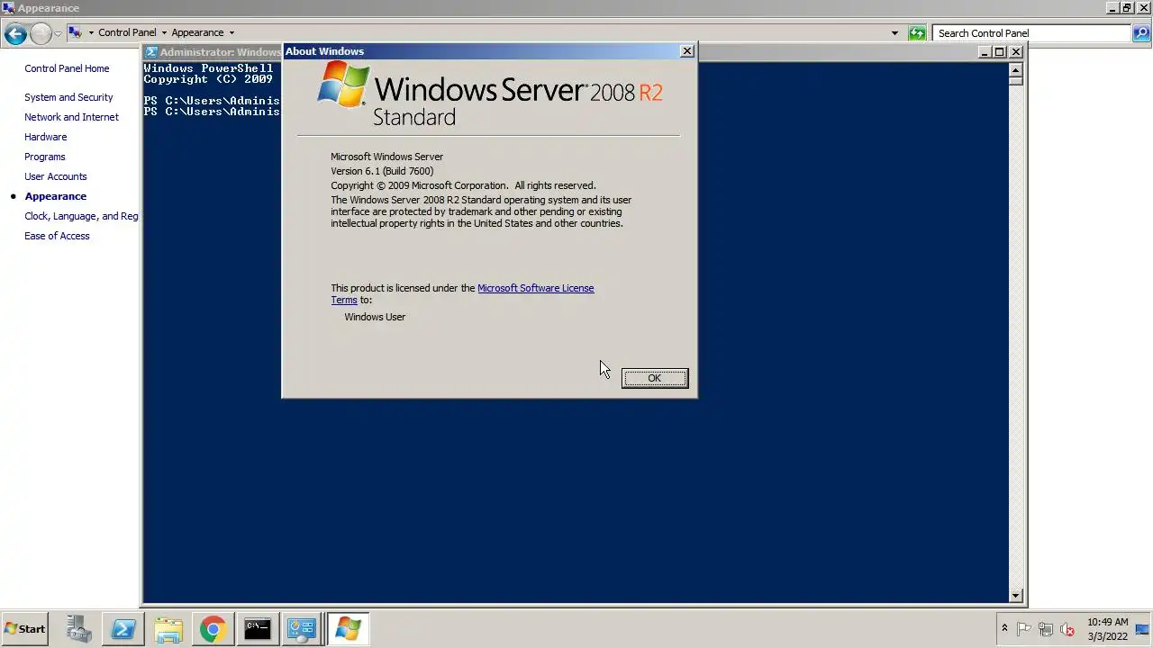Expand the arrow before Control Panel breadcrumb
1153x648 pixels.
click(91, 33)
